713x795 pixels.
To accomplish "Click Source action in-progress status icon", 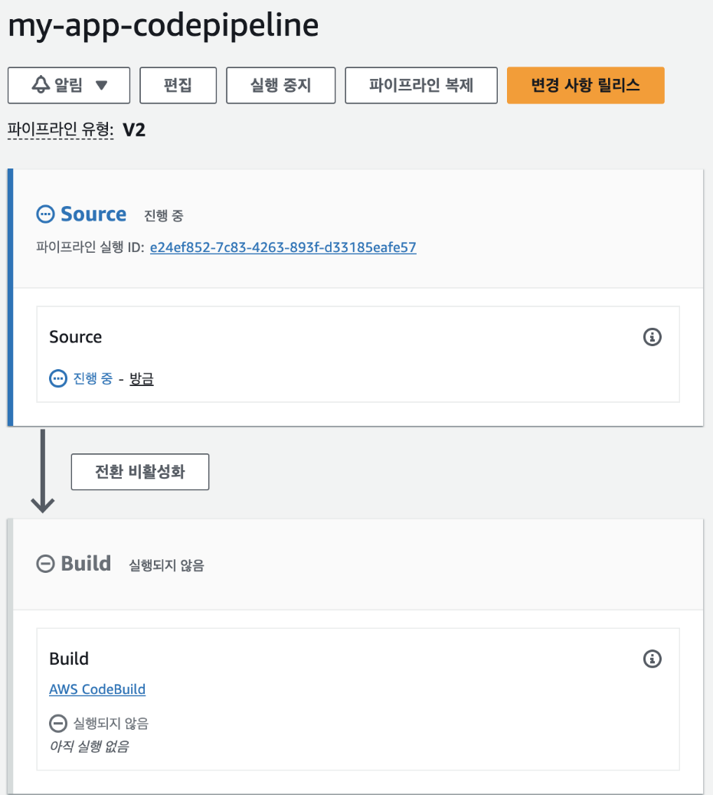I will [x=57, y=378].
